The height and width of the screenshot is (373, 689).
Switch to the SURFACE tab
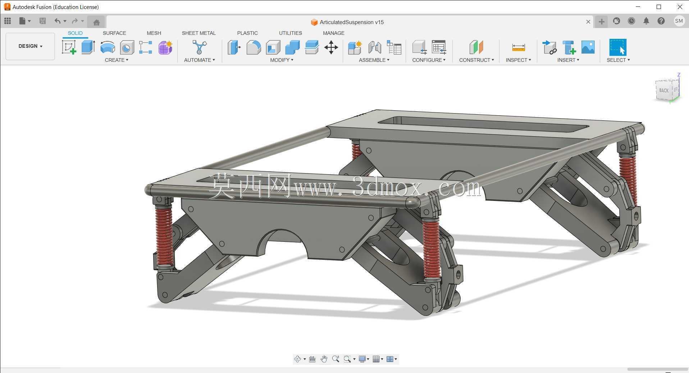(x=114, y=33)
